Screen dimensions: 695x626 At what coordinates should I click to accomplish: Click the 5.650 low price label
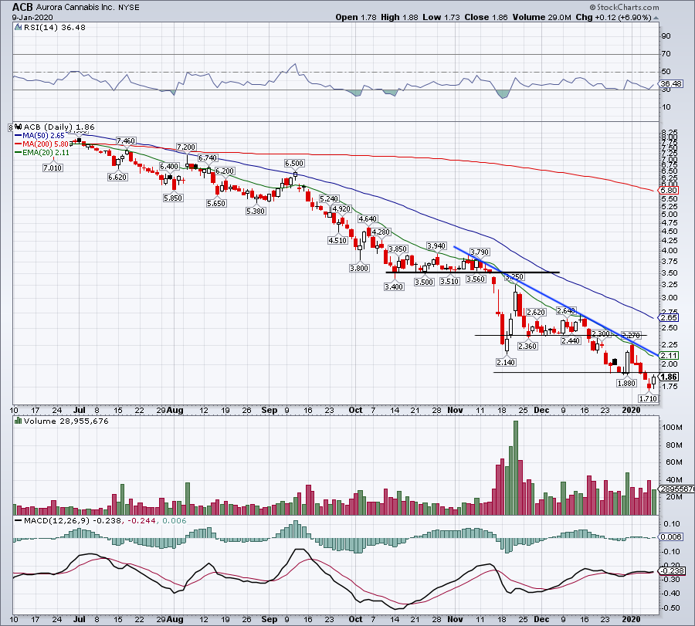(216, 203)
